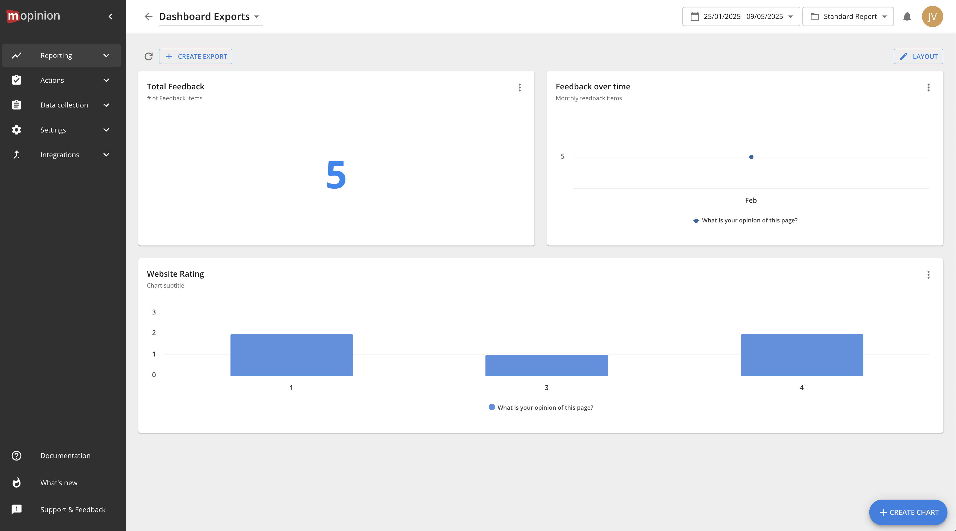956x531 pixels.
Task: Click the Data collection clipboard icon
Action: 17,105
